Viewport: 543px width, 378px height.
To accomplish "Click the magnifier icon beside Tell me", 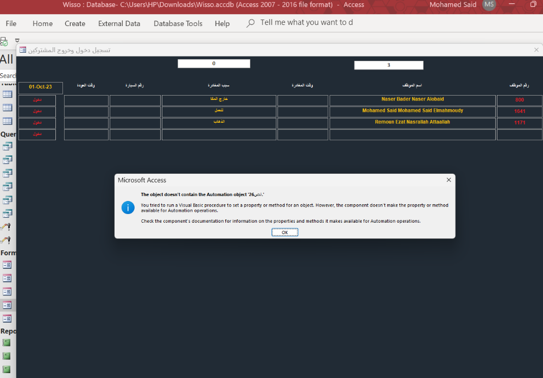I will click(x=250, y=23).
